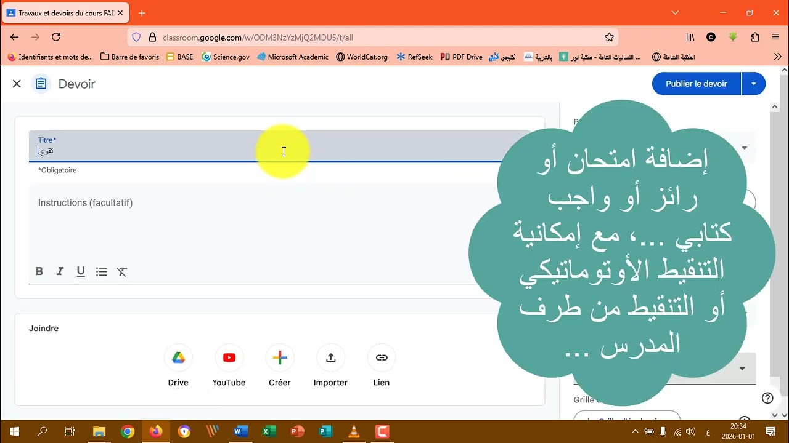789x443 pixels.
Task: Click Publier le devoir button
Action: pos(697,84)
